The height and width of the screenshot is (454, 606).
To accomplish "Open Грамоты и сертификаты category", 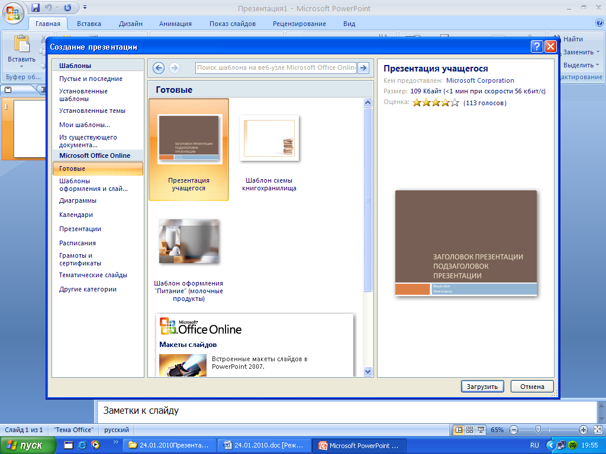I will coord(80,260).
